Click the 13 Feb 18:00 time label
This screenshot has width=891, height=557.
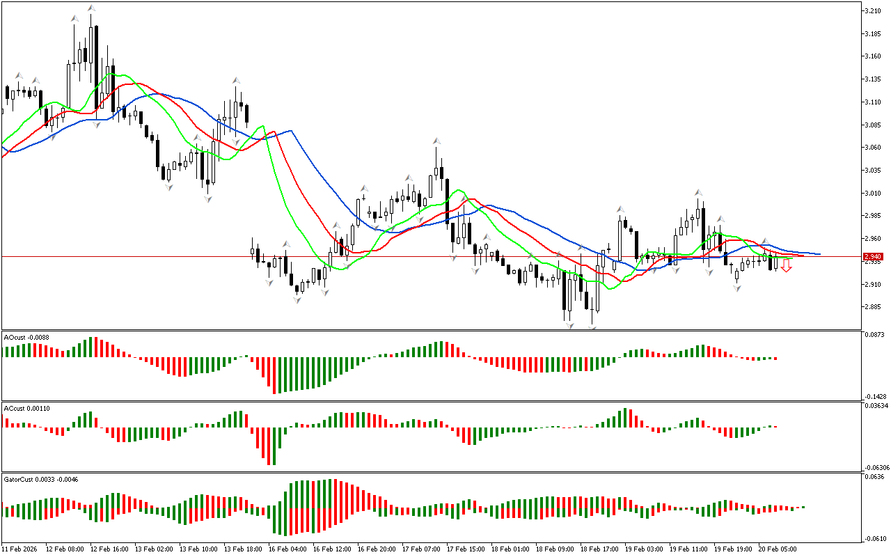click(x=243, y=549)
